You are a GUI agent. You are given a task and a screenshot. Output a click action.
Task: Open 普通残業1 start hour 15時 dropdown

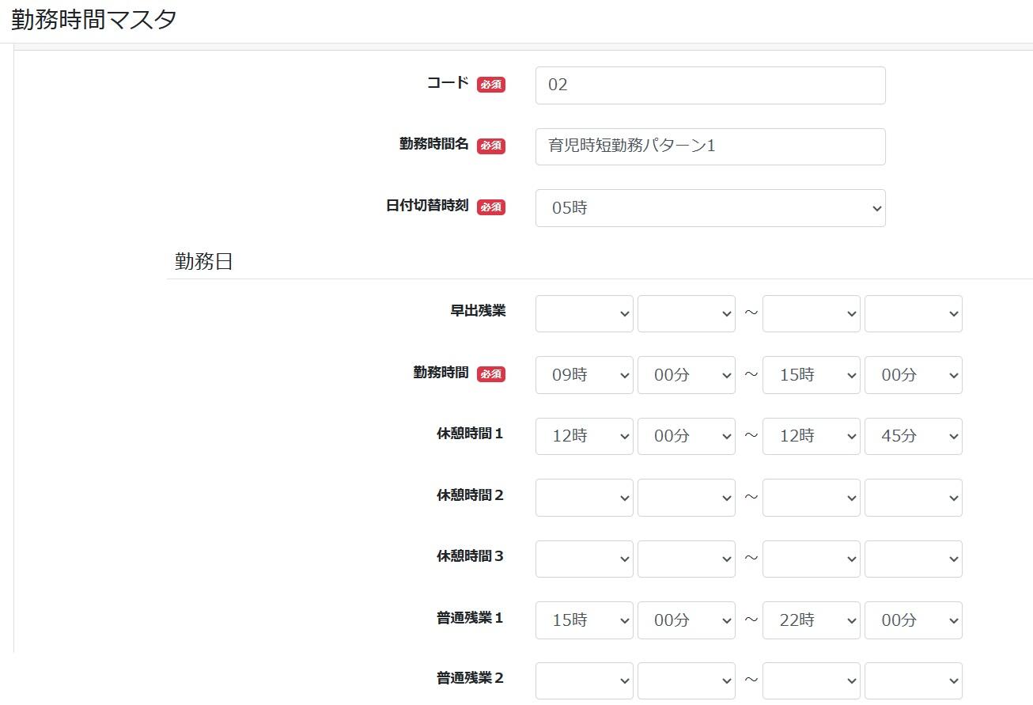click(584, 620)
